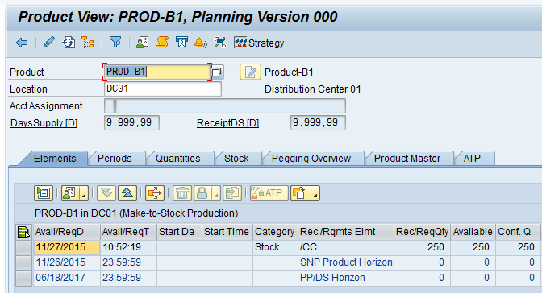Click the refresh icon in toolbar
542x293 pixels.
69,43
